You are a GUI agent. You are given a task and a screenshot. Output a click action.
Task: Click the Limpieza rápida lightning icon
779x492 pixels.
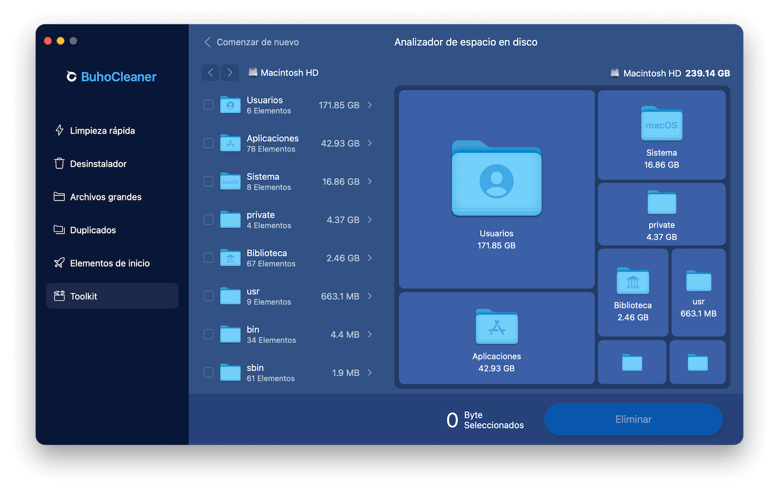[x=59, y=130]
